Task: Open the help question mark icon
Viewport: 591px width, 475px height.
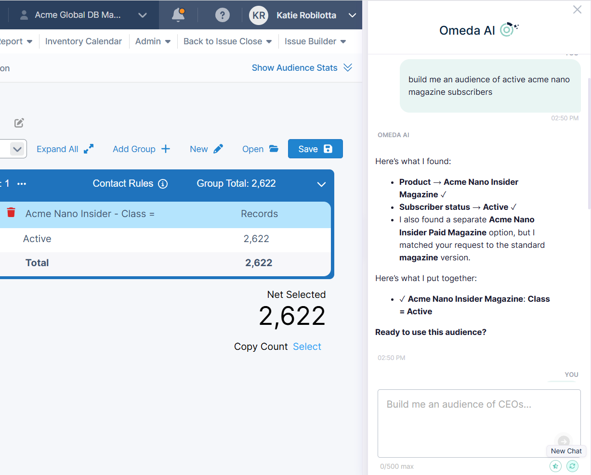Action: point(222,15)
